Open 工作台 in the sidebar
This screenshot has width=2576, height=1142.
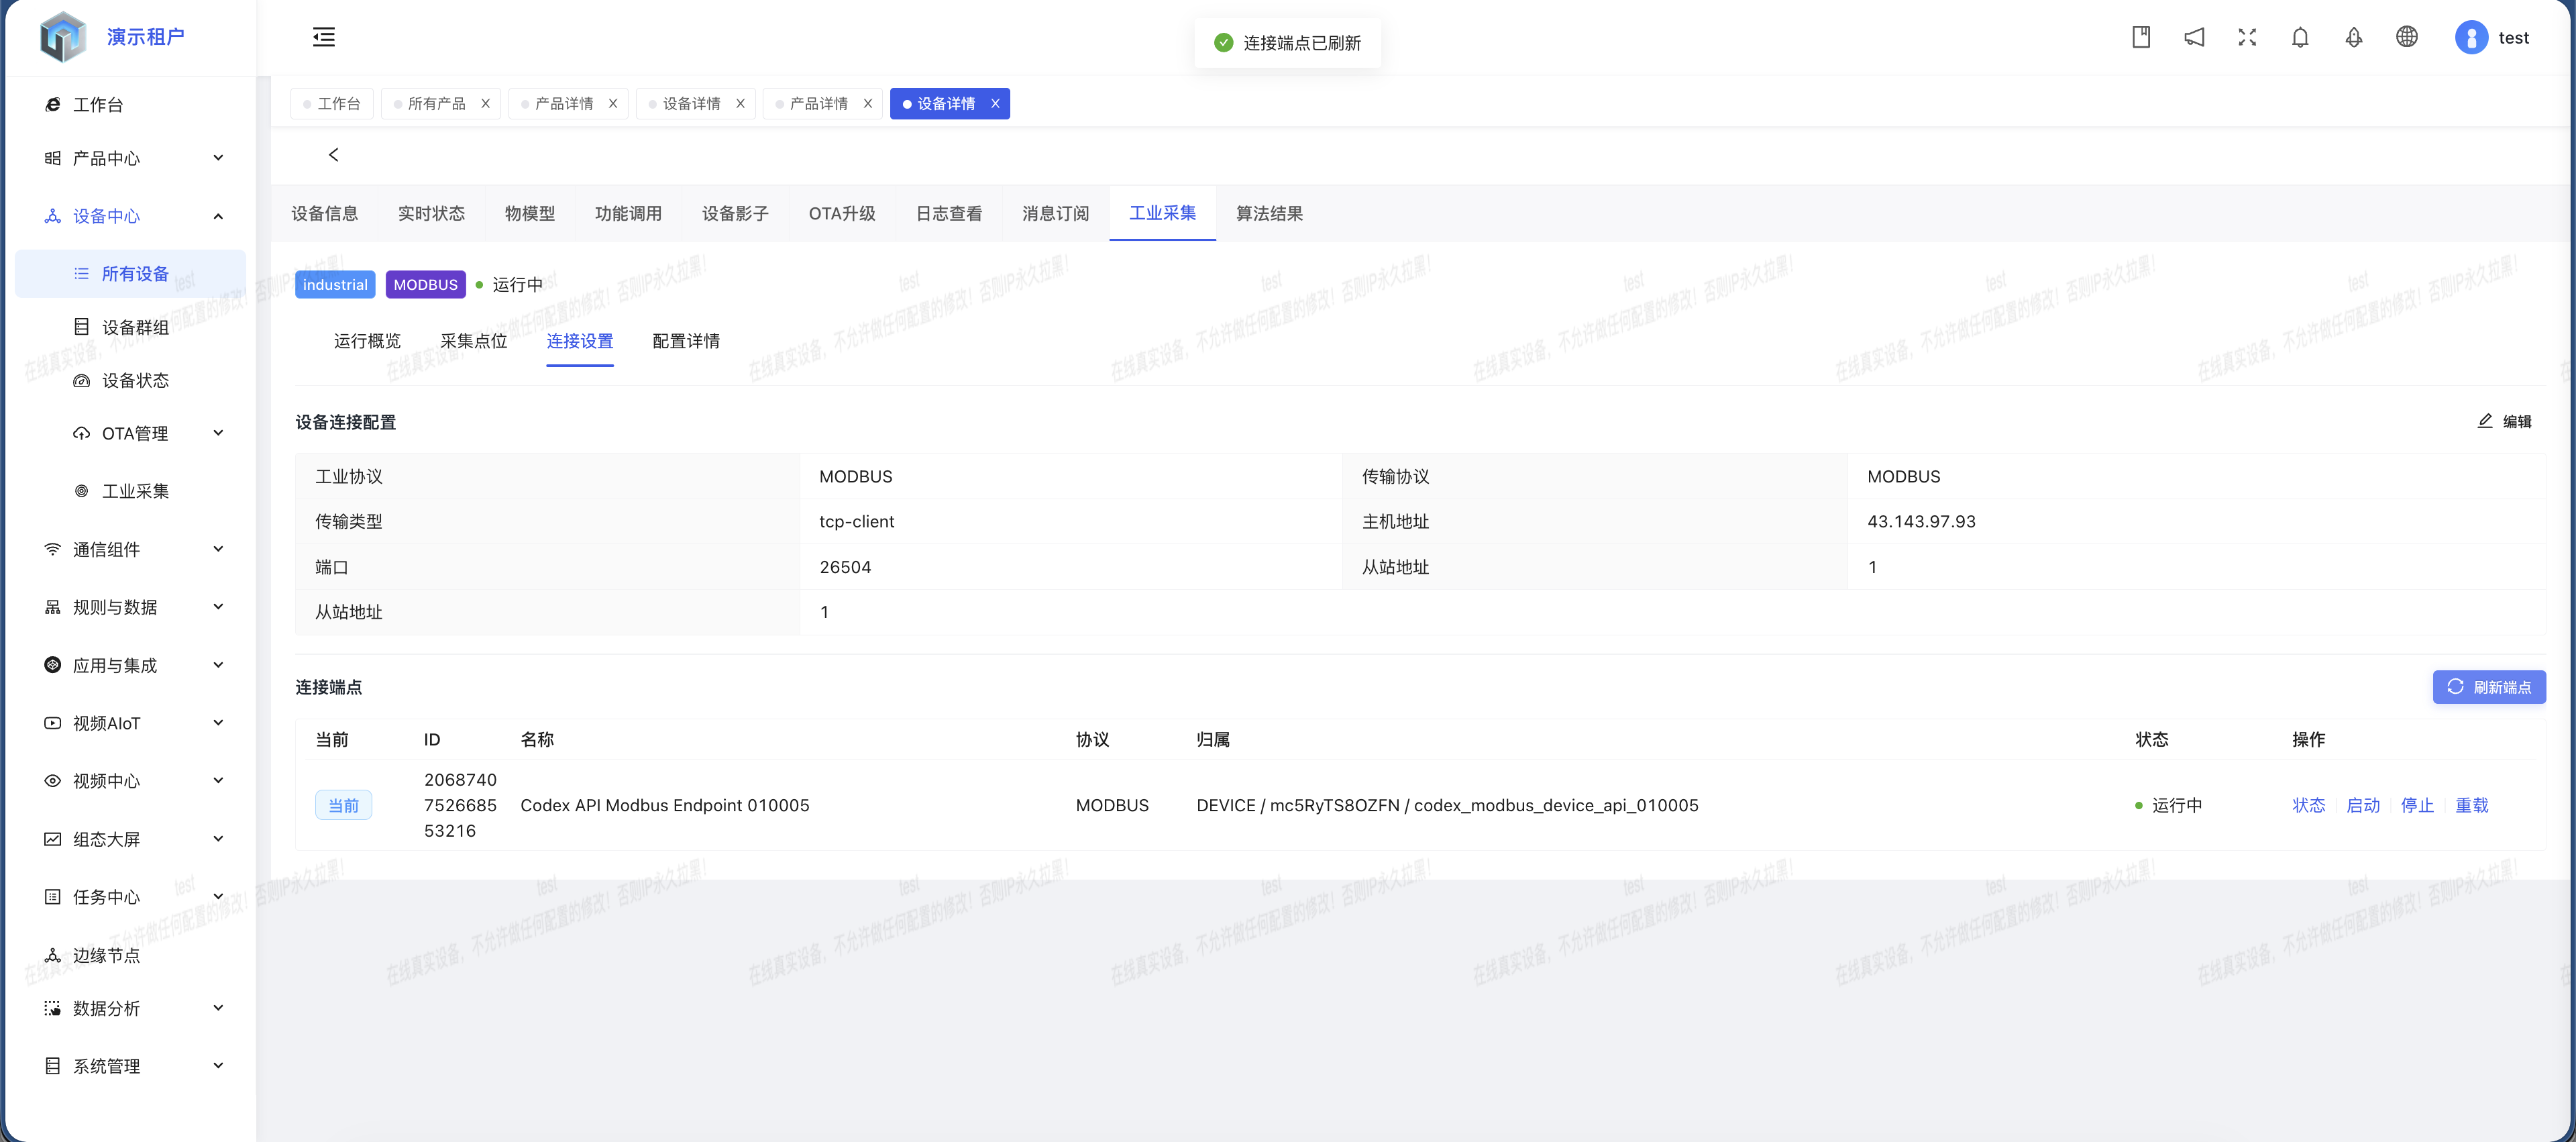point(98,104)
